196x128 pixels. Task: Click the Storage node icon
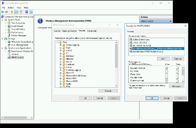(x=6, y=39)
